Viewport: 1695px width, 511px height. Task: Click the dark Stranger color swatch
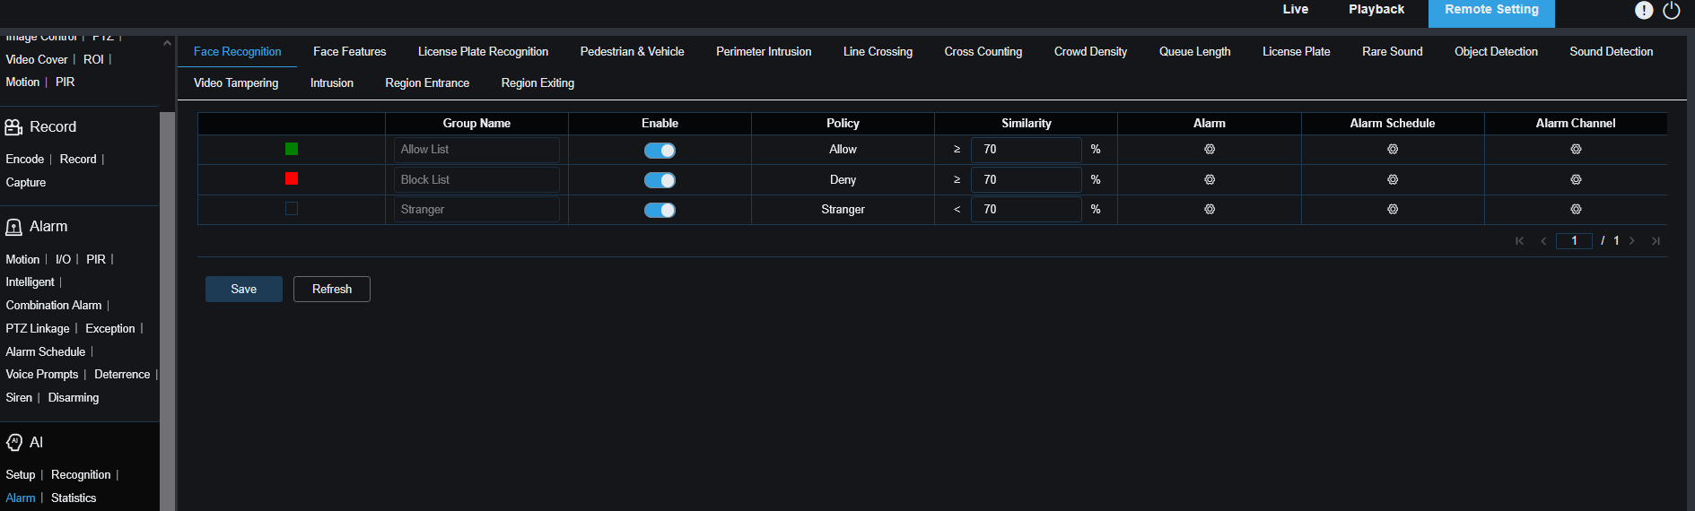(292, 209)
